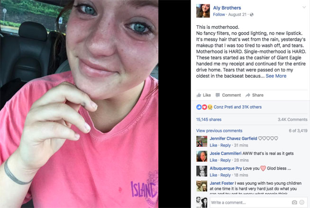The width and height of the screenshot is (310, 208).
Task: Click the blue like reaction icon
Action: [x=199, y=107]
